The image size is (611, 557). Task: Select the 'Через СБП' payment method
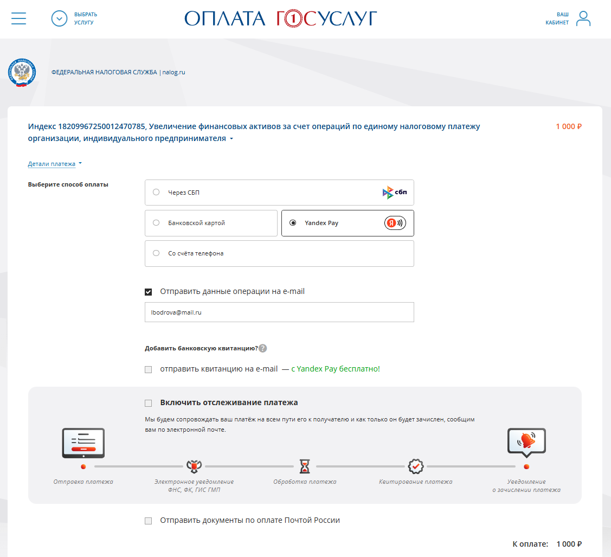[x=156, y=193]
